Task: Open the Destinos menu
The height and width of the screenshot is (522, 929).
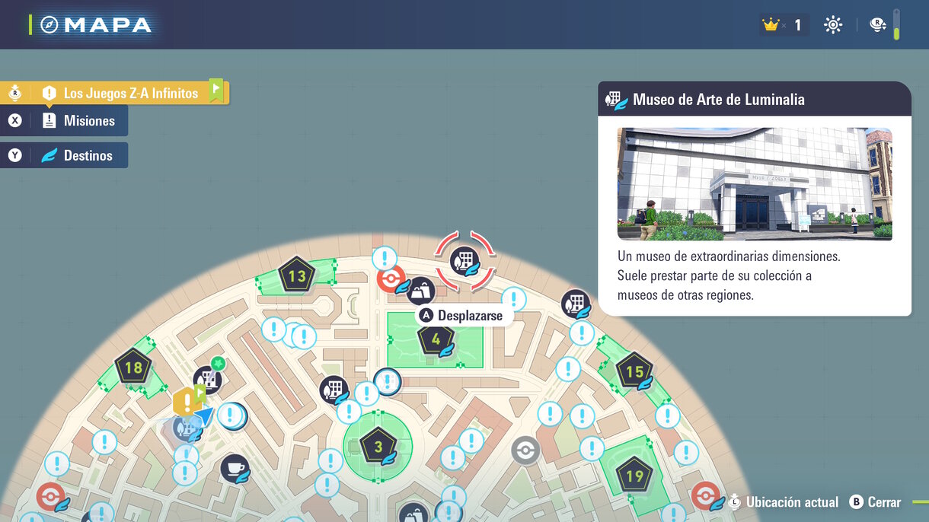Action: click(87, 155)
